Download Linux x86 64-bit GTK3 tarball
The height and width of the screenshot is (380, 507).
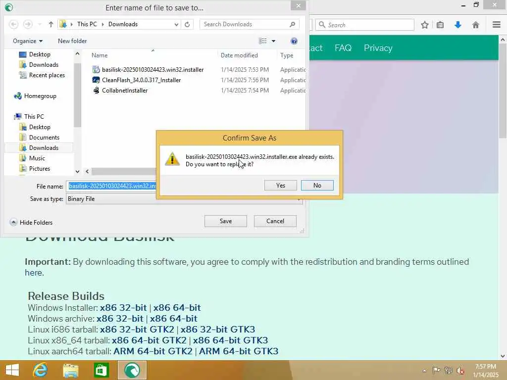tap(230, 340)
